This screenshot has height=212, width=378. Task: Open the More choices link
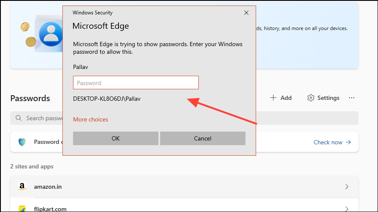point(90,119)
